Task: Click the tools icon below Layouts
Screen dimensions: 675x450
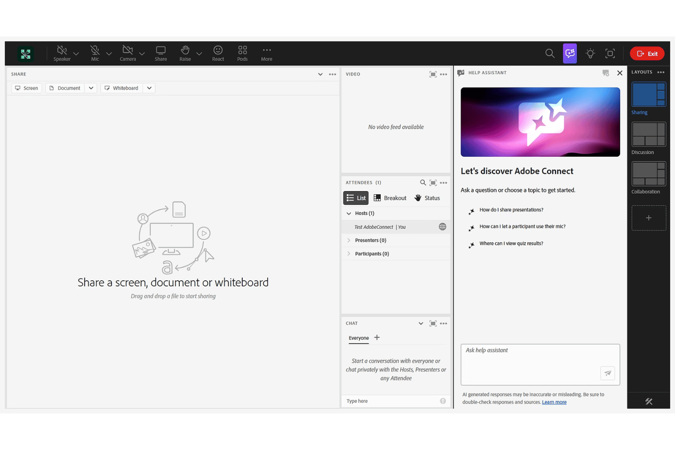Action: point(649,402)
